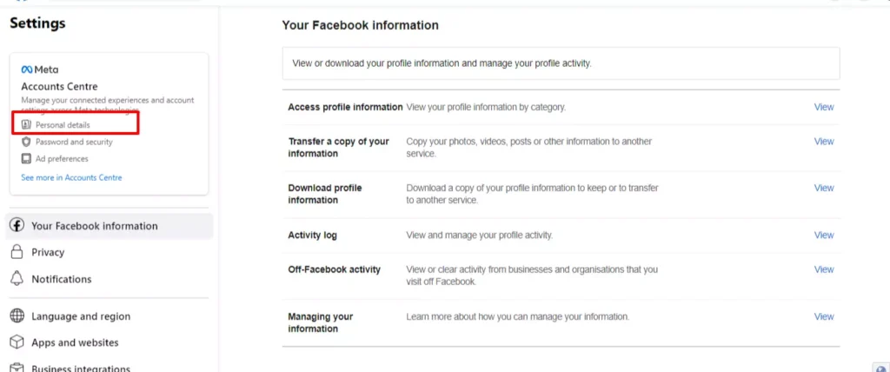Image resolution: width=890 pixels, height=372 pixels.
Task: Click the Notifications bell icon
Action: tap(16, 279)
